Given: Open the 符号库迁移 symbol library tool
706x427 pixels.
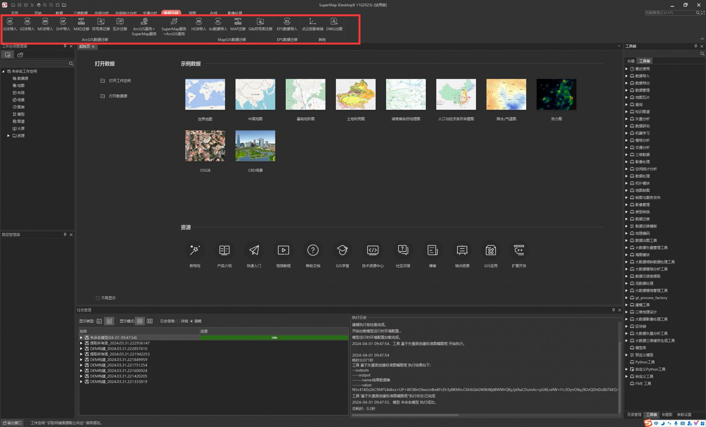Looking at the screenshot, I should pos(101,24).
